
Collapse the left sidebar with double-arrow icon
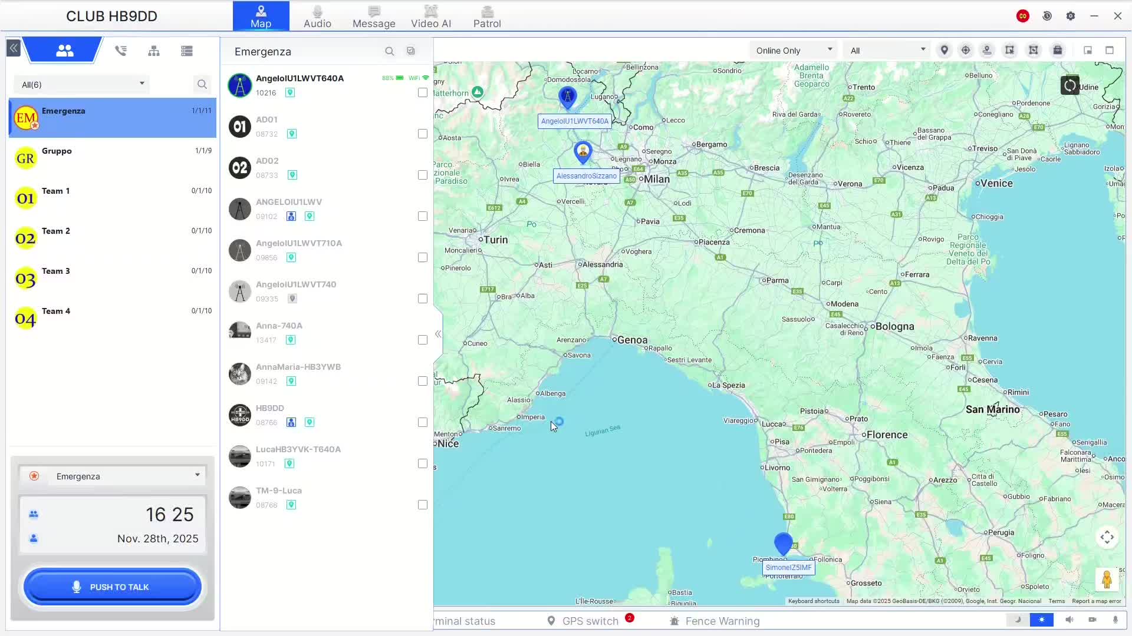coord(13,48)
